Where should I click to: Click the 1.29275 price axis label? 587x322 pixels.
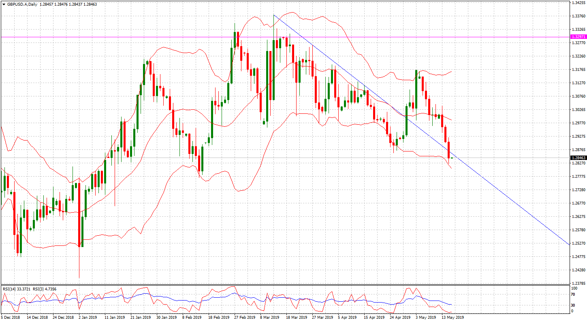(x=578, y=136)
